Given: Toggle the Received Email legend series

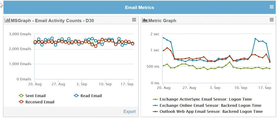Looking at the screenshot, I should point(36,102).
